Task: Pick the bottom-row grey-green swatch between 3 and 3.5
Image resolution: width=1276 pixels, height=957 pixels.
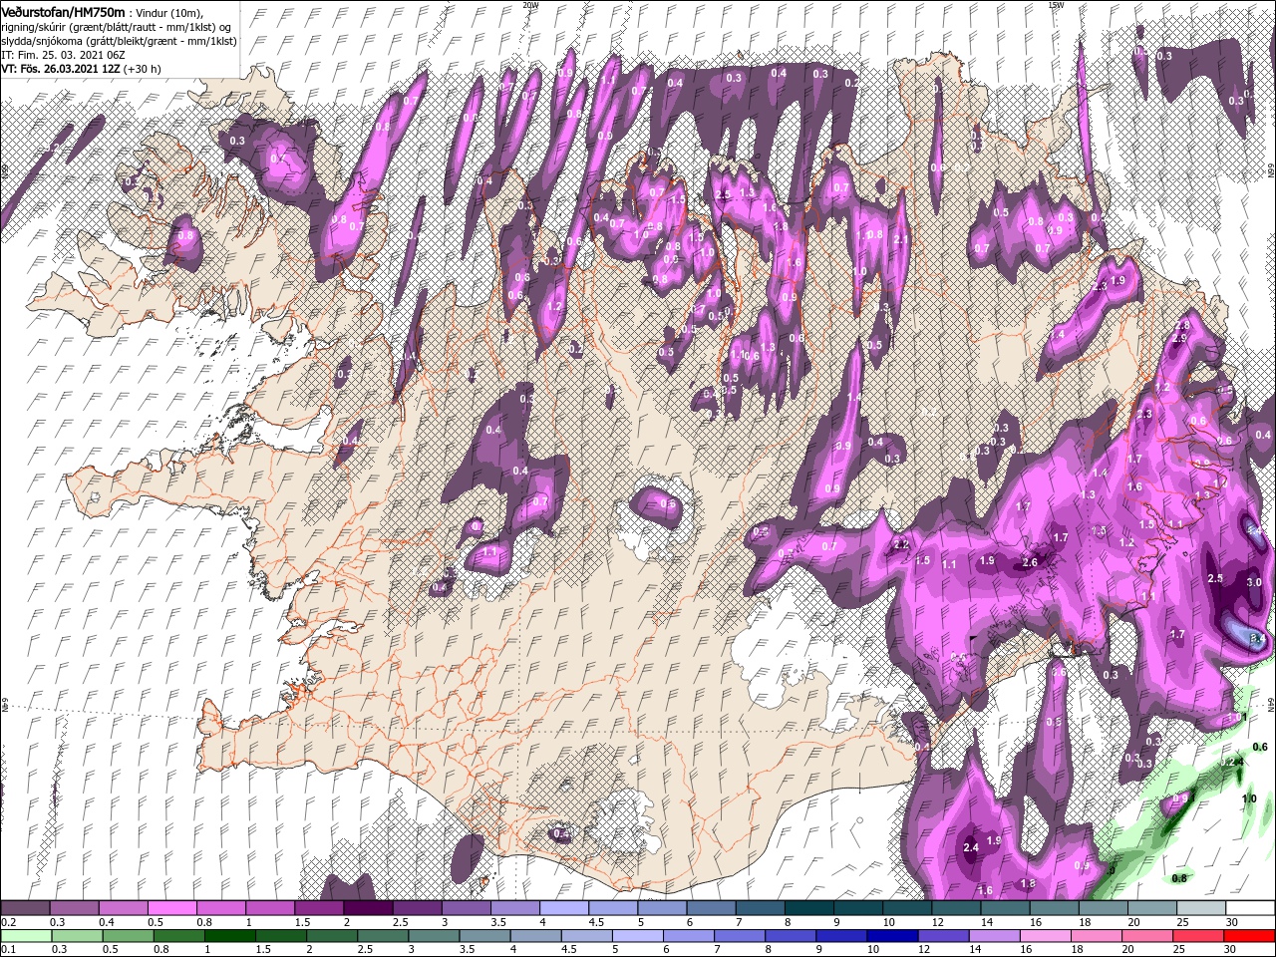Action: pyautogui.click(x=435, y=936)
